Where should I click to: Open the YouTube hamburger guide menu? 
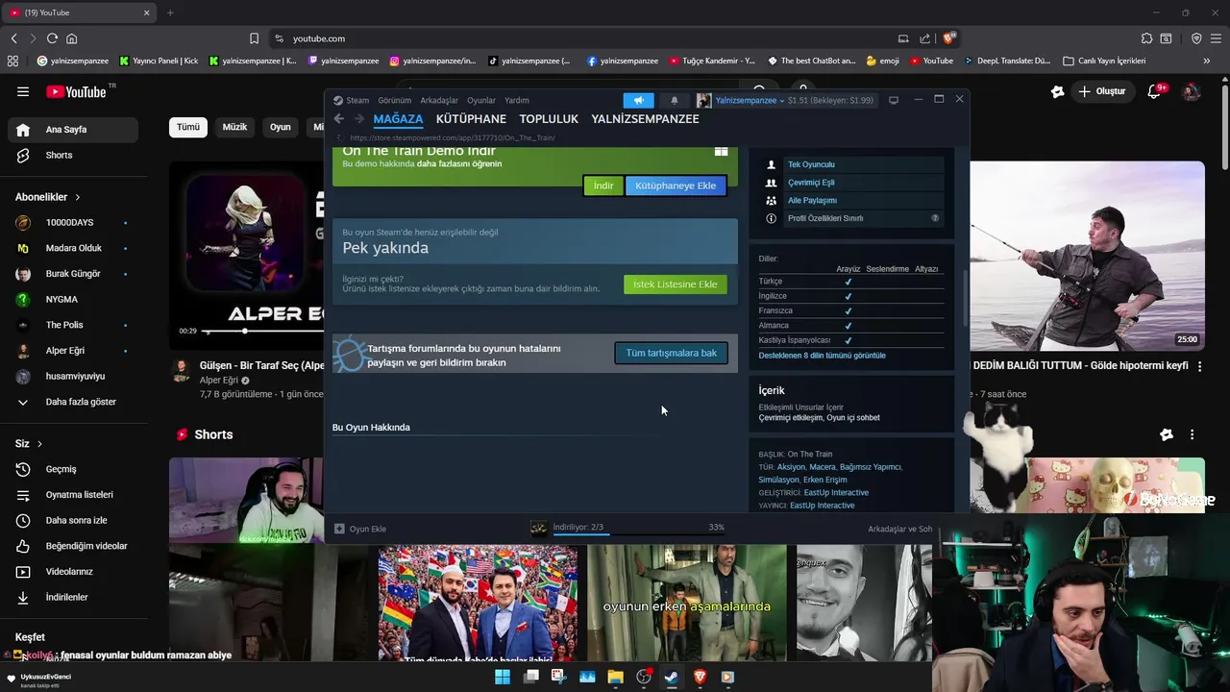pos(23,91)
